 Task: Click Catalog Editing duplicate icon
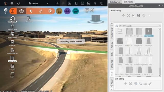click(143, 15)
